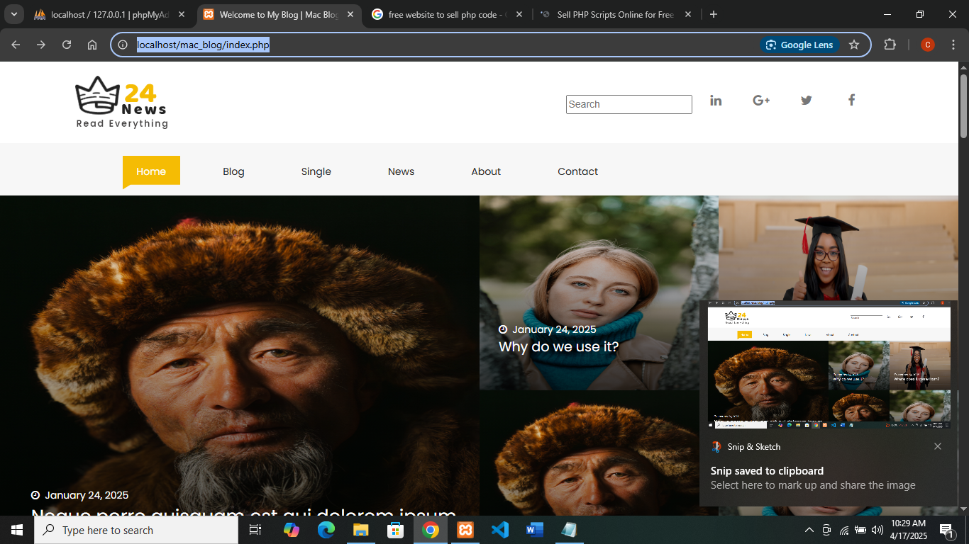Screen dimensions: 969x544
Task: Open Visual Studio Code from the taskbar
Action: (x=500, y=530)
